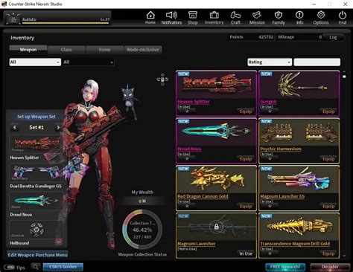This screenshot has width=353, height=272.
Task: Open the Mission icon
Action: 257,16
